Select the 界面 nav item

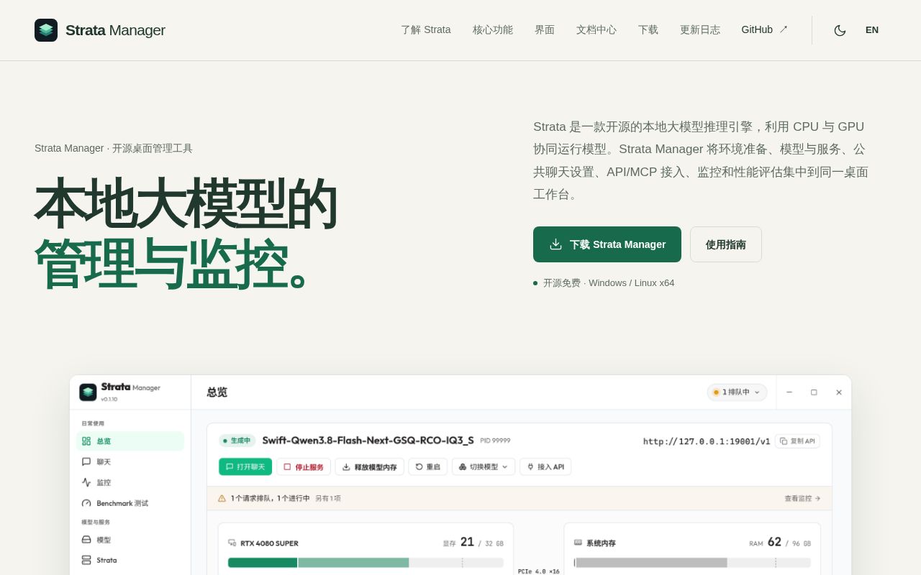545,30
